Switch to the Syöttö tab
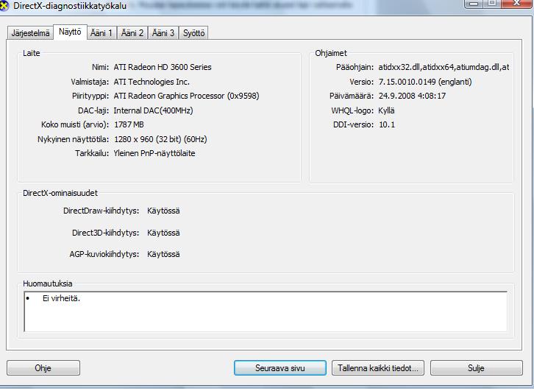Screen dimensions: 534x391 click(x=193, y=33)
